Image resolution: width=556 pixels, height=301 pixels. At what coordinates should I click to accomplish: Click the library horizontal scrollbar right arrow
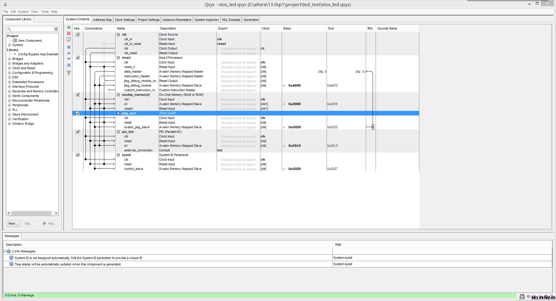coord(56,213)
